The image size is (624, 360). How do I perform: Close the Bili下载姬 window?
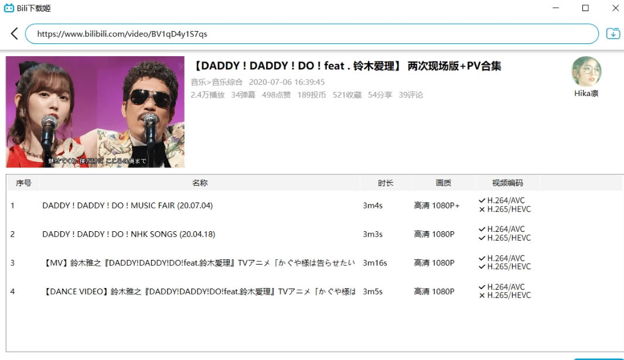coord(615,8)
